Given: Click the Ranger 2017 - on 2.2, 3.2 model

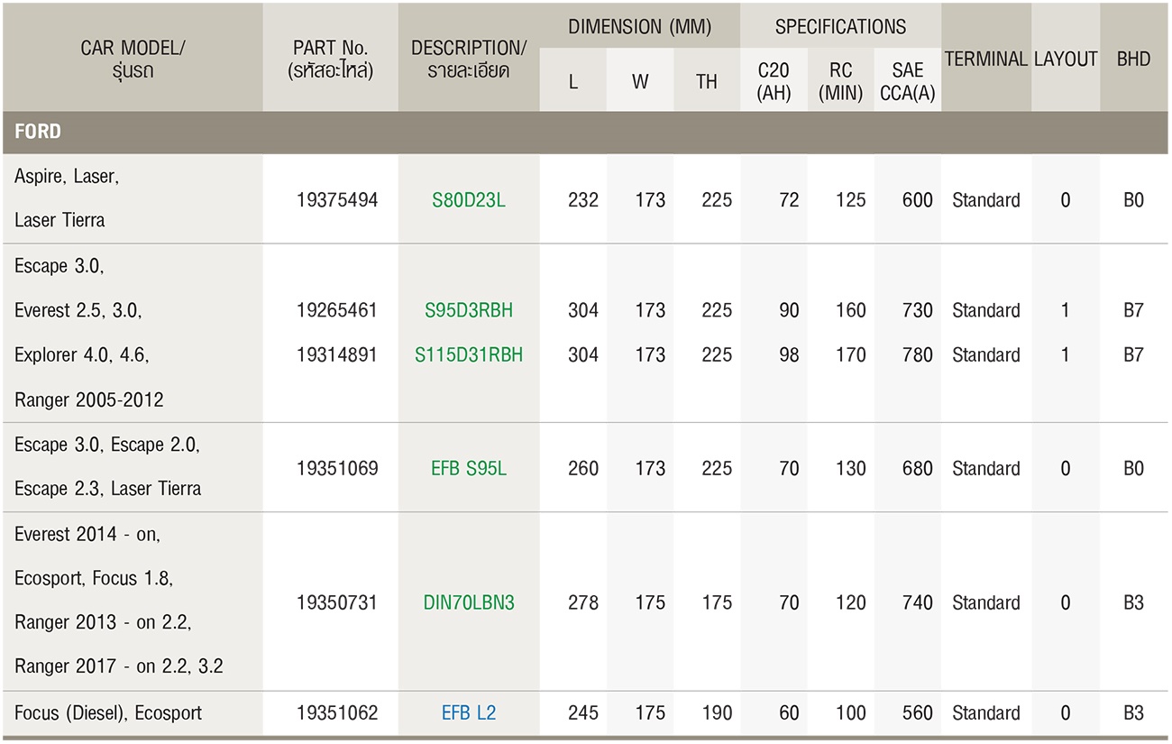Looking at the screenshot, I should coord(119,667).
